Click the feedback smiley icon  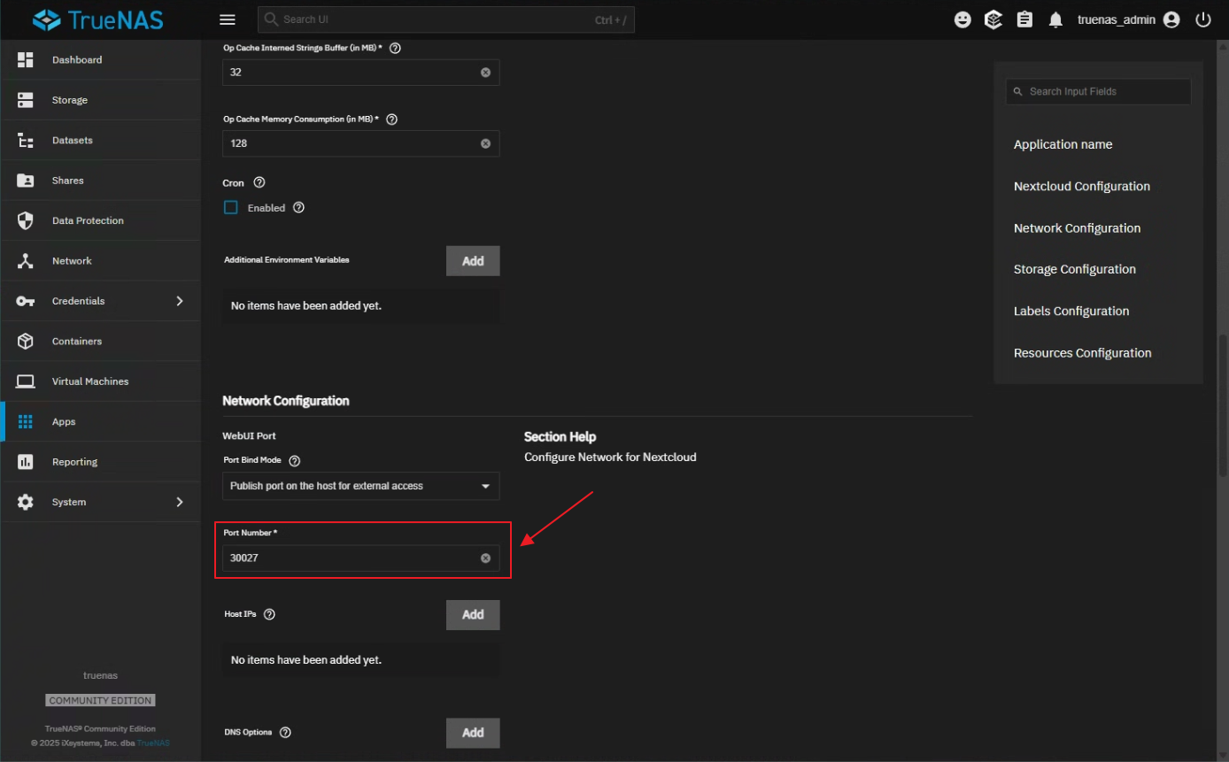[x=962, y=19]
